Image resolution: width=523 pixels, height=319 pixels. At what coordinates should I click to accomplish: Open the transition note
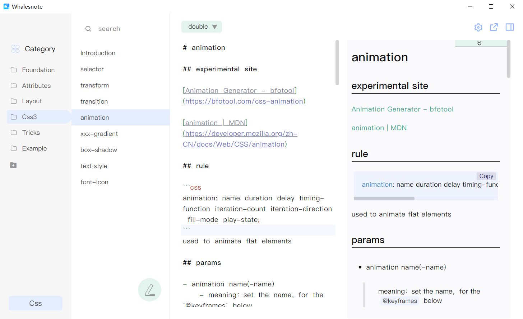[94, 101]
